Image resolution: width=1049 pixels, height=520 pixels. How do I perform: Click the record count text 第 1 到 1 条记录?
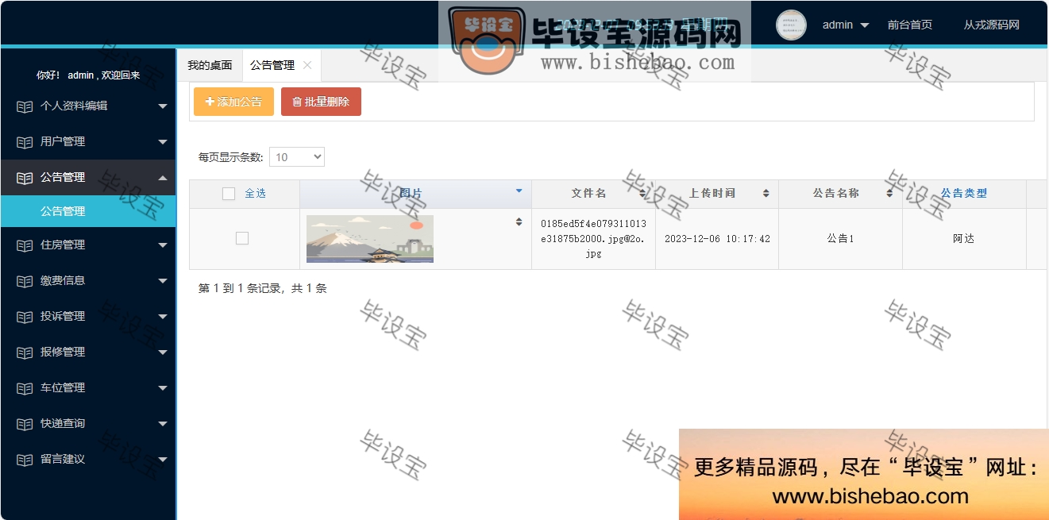[263, 289]
